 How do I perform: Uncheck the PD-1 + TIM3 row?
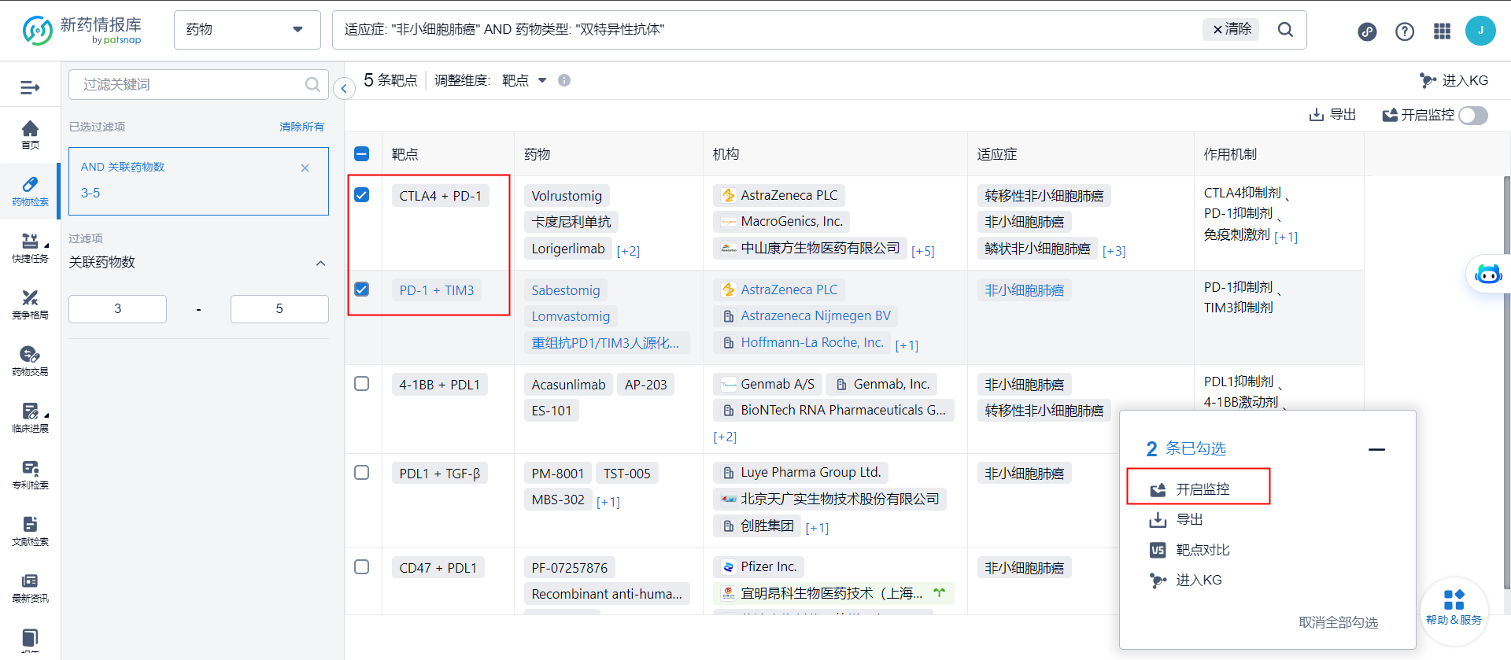[362, 289]
